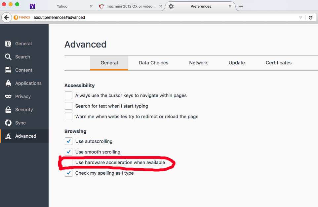Click the Yahoo tab favicon
Screen dimensions: 318x207
(x=32, y=6)
